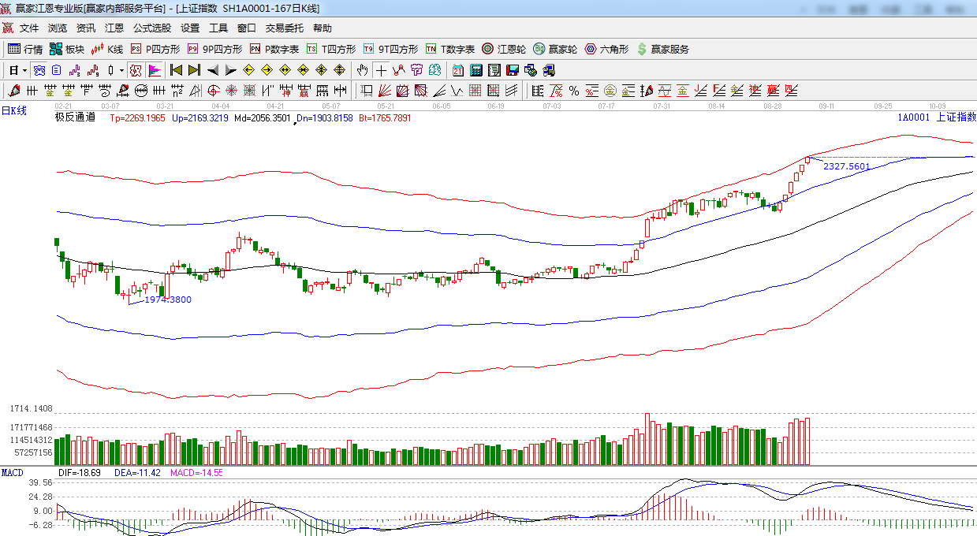Click the 2327.5601 price label on the chart

tap(846, 166)
